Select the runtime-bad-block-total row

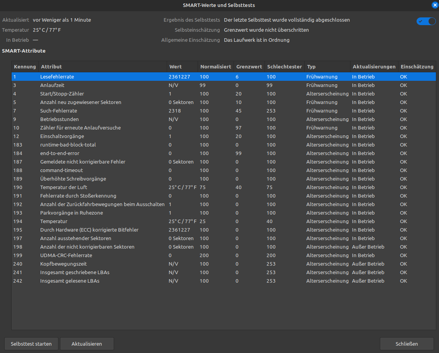pyautogui.click(x=224, y=145)
